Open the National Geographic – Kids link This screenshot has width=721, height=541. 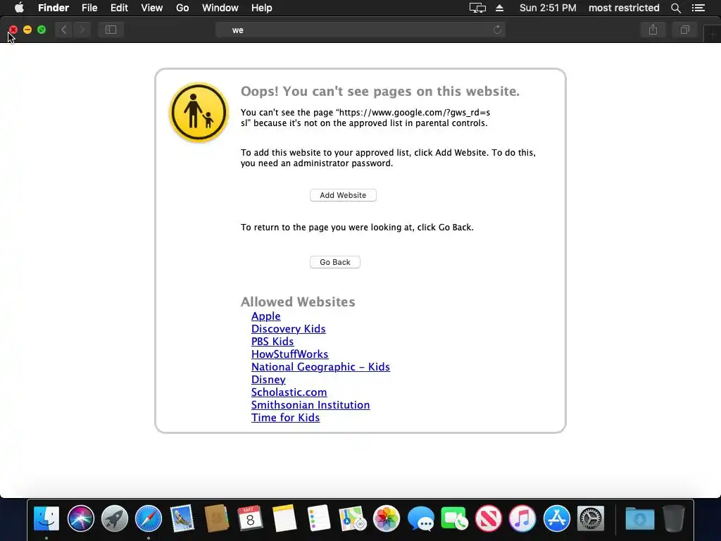tap(320, 366)
